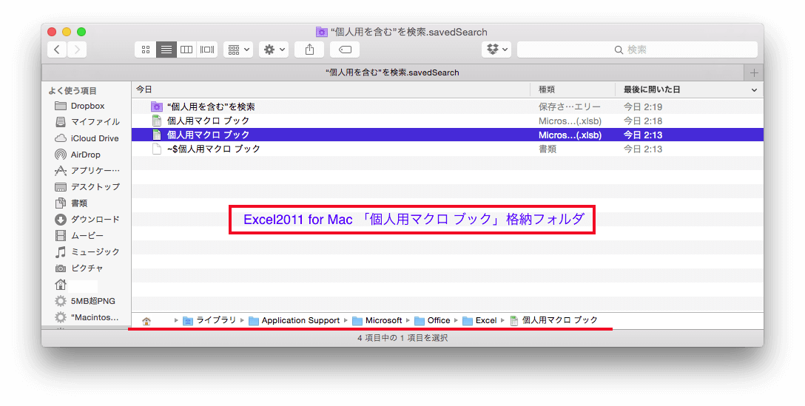Viewport: 805px width, 406px height.
Task: Switch to Cover Flow view
Action: pos(207,50)
